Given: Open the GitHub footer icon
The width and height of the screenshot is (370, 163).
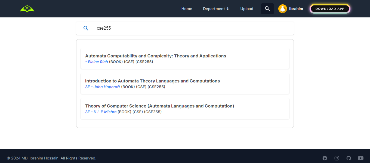Looking at the screenshot, I should pyautogui.click(x=349, y=158).
